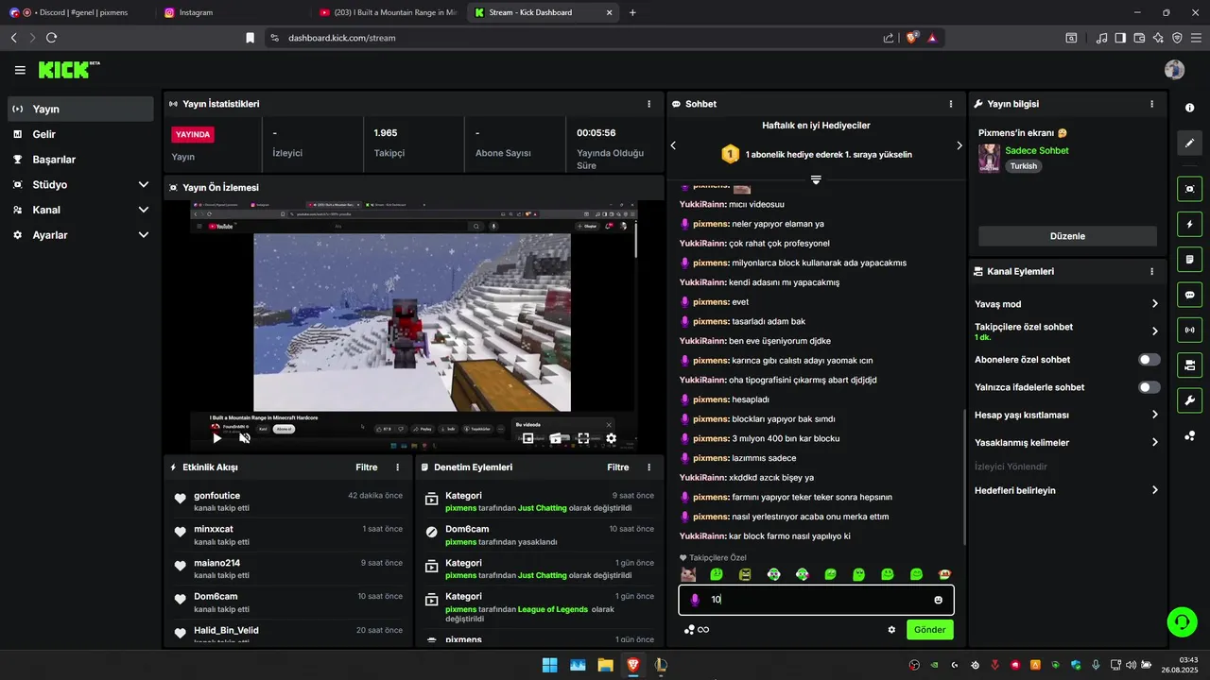The width and height of the screenshot is (1210, 680).
Task: Open Sohbet panel three-dot menu
Action: pos(951,104)
